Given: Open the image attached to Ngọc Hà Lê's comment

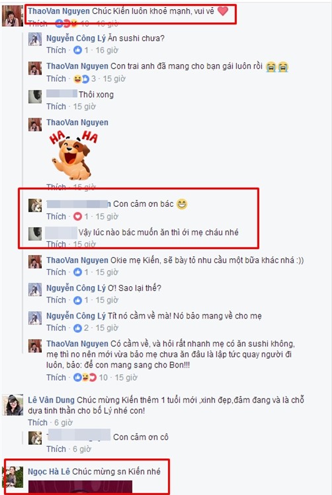Looking at the screenshot, I should (x=80, y=487).
